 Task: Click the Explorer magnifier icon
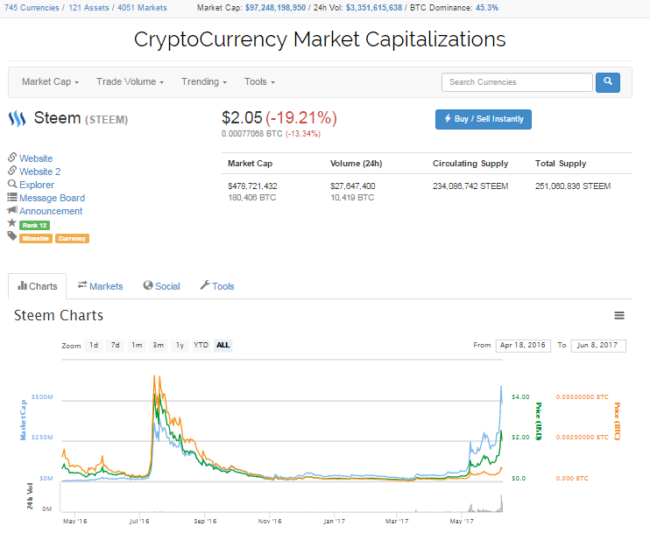(12, 185)
